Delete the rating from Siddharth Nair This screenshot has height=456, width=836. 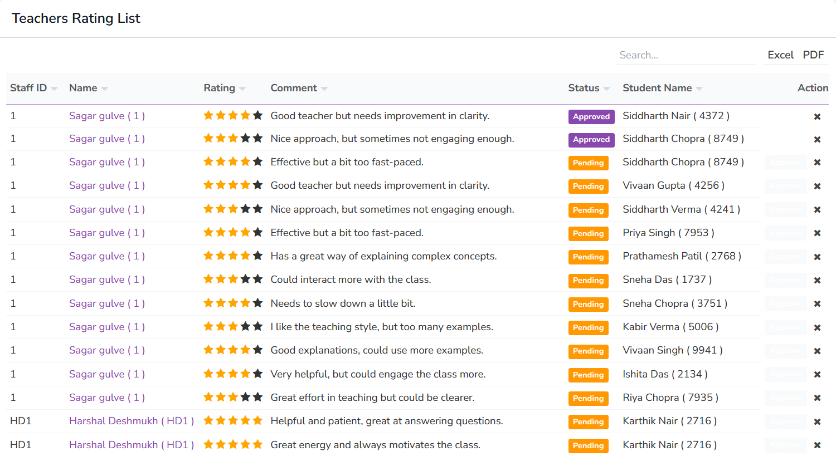(x=817, y=116)
